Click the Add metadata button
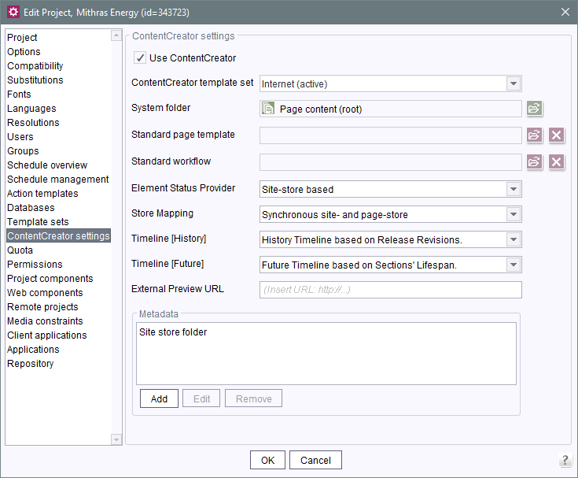 pyautogui.click(x=159, y=398)
